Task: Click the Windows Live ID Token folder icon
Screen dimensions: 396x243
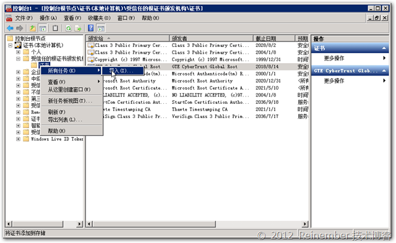Action: pyautogui.click(x=26, y=139)
